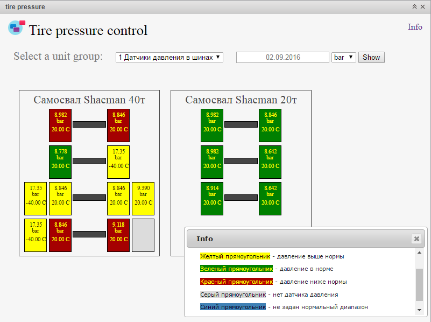This screenshot has height=322, width=431.
Task: Open the Info link
Action: click(x=415, y=27)
